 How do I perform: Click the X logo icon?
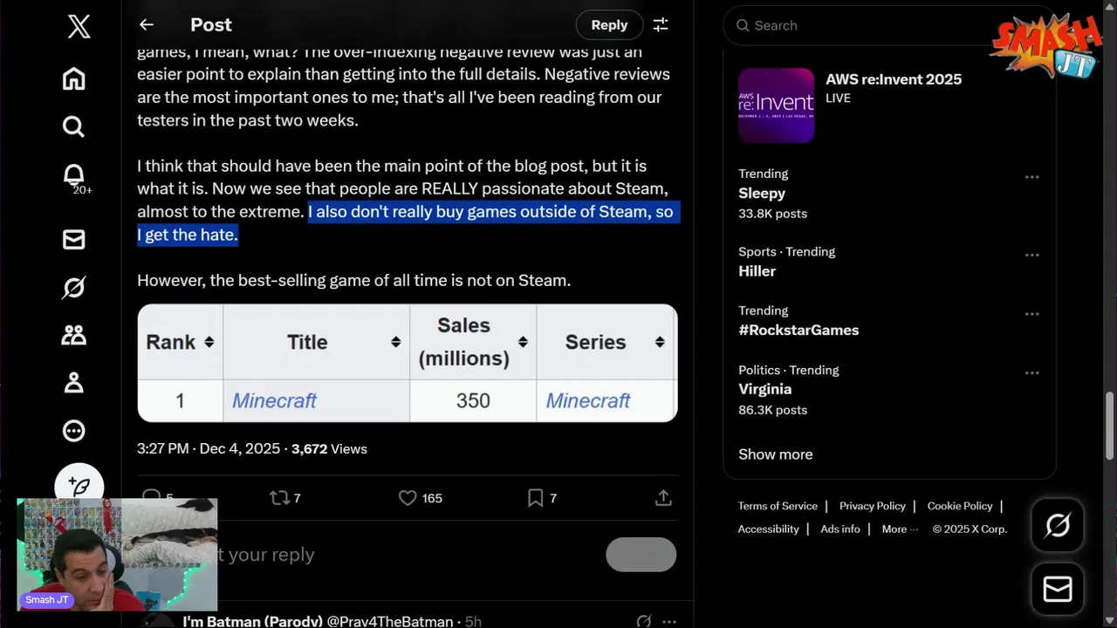[79, 26]
